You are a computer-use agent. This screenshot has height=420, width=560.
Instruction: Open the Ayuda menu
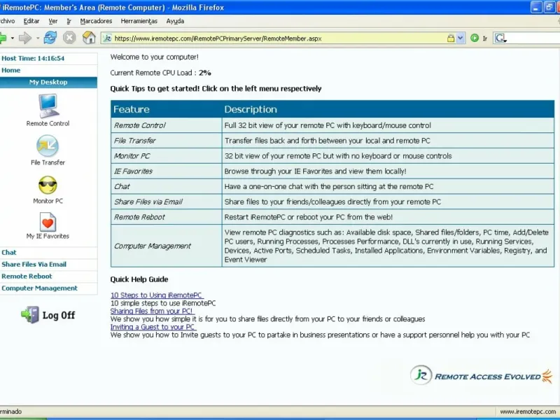(175, 21)
